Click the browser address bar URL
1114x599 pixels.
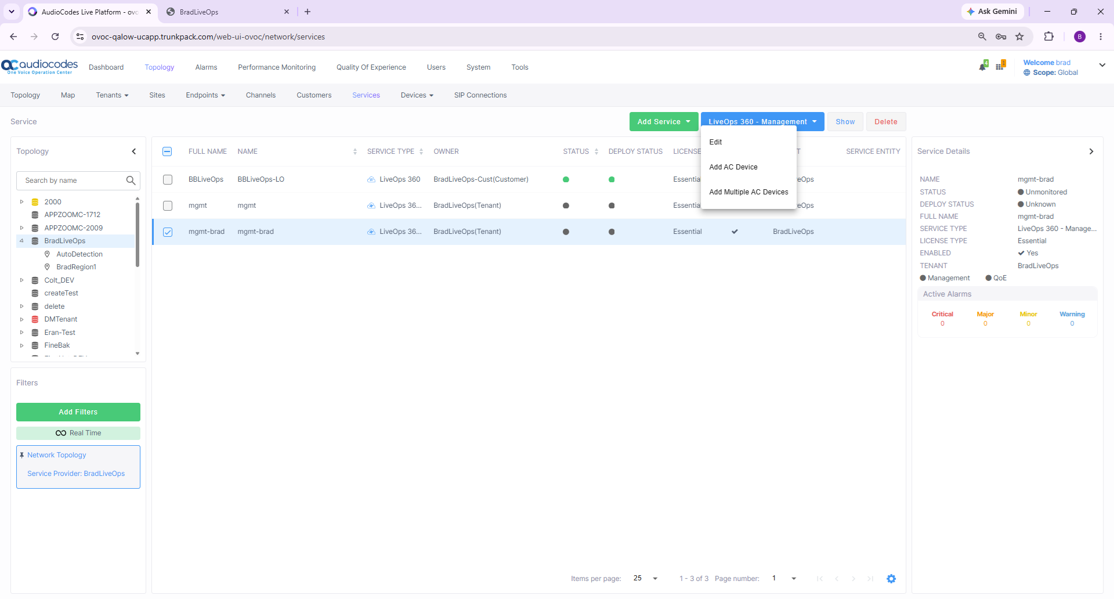point(208,37)
